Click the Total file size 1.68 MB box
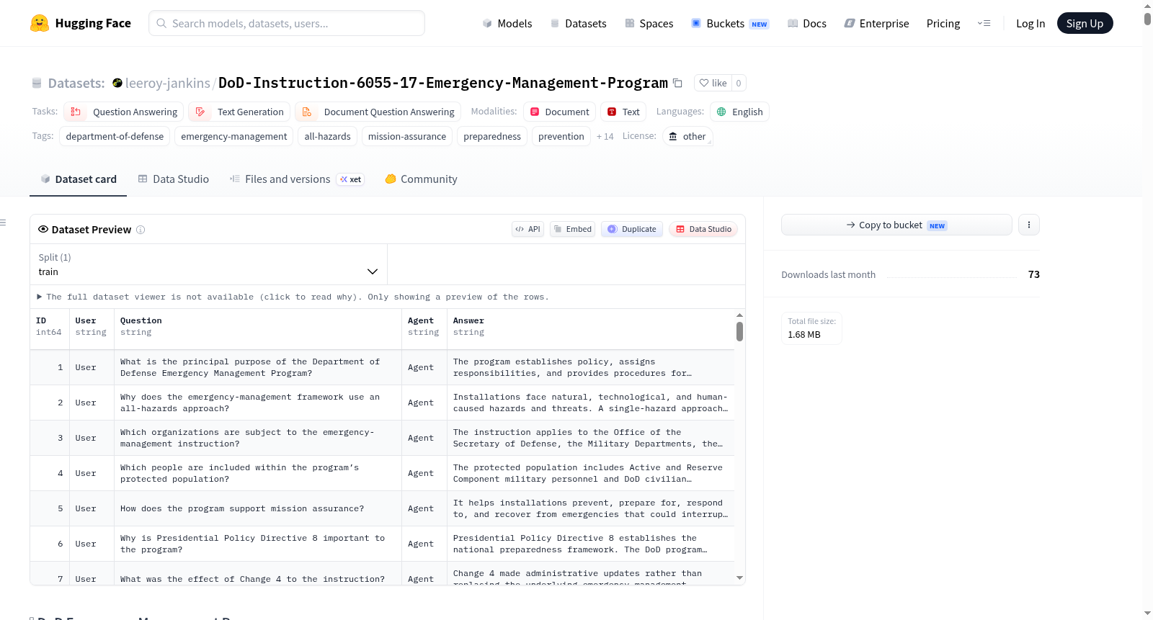 tap(811, 328)
